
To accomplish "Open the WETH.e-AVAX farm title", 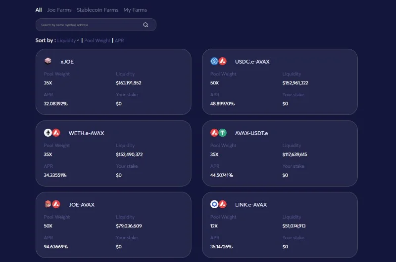I will coord(86,133).
